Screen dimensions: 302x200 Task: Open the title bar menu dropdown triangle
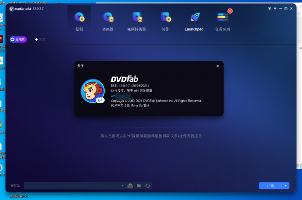click(275, 9)
